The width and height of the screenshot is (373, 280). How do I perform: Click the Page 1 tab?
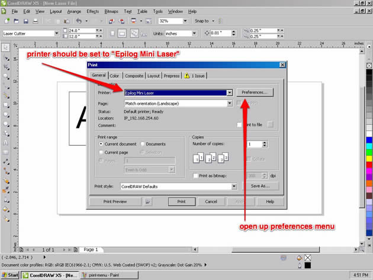(x=91, y=250)
